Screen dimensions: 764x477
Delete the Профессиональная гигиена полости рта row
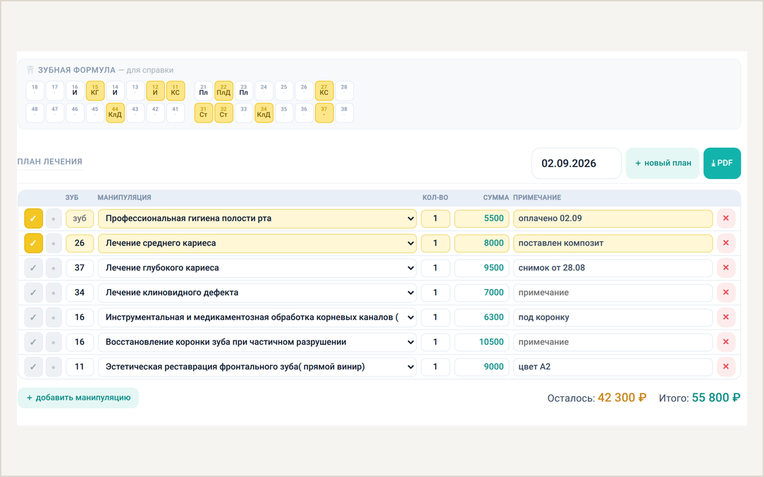pyautogui.click(x=725, y=218)
